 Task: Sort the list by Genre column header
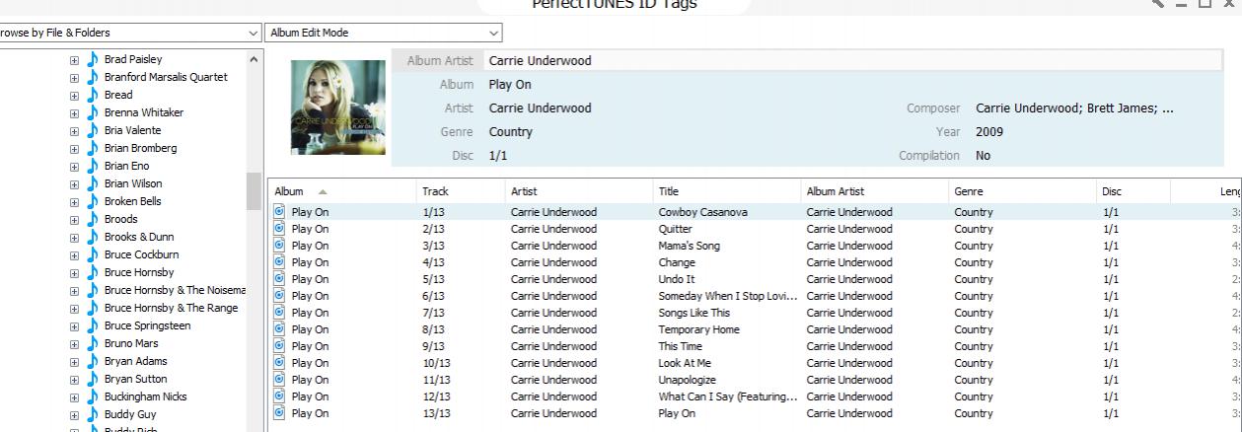click(x=968, y=191)
